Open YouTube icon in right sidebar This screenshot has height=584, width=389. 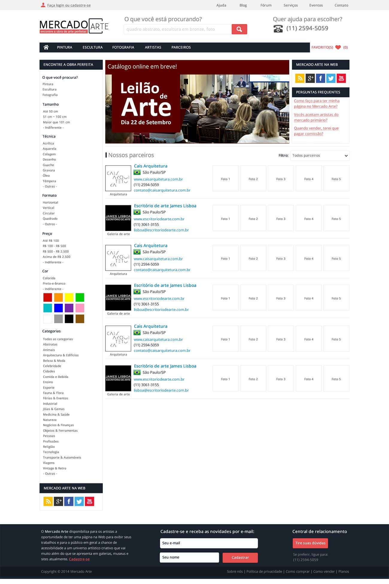[x=341, y=78]
